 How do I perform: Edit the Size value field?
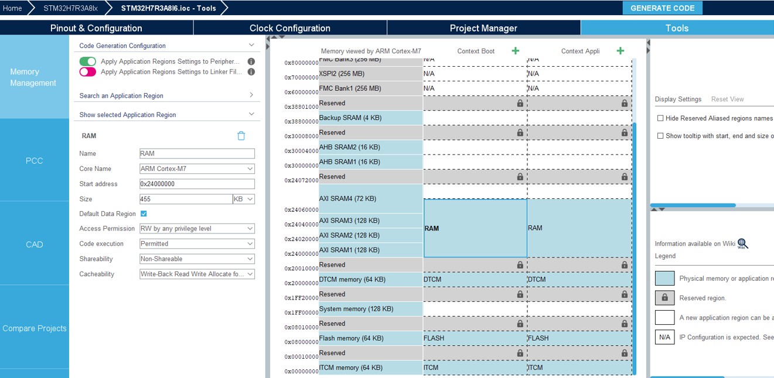click(186, 199)
